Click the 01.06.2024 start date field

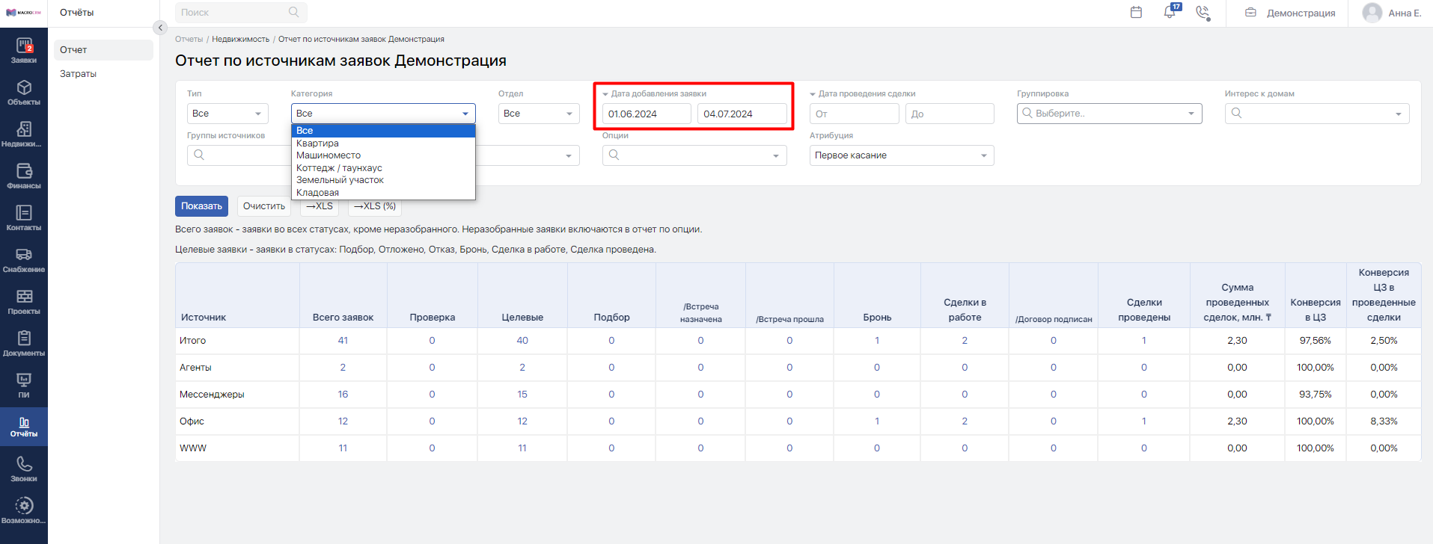(x=647, y=114)
